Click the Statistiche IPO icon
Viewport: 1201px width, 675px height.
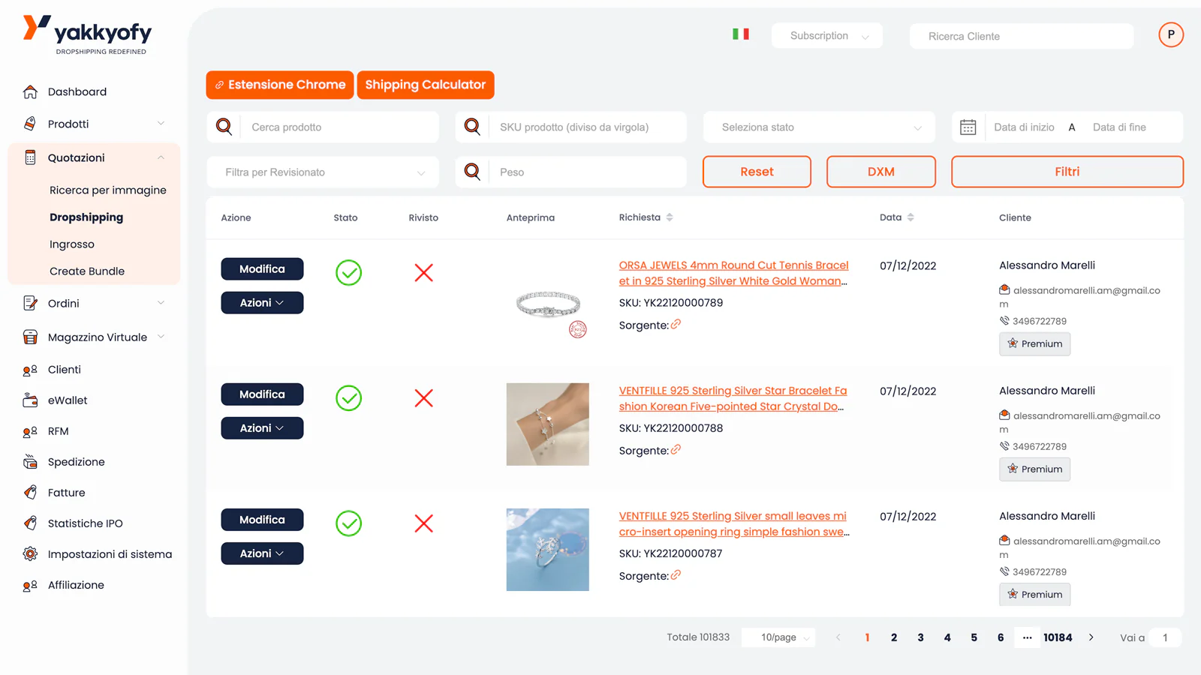[x=30, y=523]
